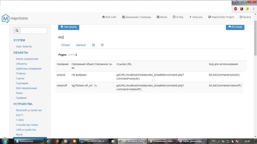Click the sidebar search input field
This screenshot has width=257, height=144.
34,31
